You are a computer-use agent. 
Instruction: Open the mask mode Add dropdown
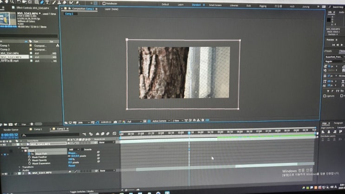(x=74, y=149)
